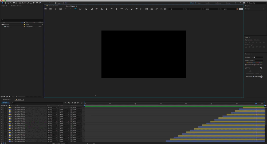Image resolution: width=267 pixels, height=144 pixels.
Task: Hide Shape Layer 38 using its eye
Action: 2,111
